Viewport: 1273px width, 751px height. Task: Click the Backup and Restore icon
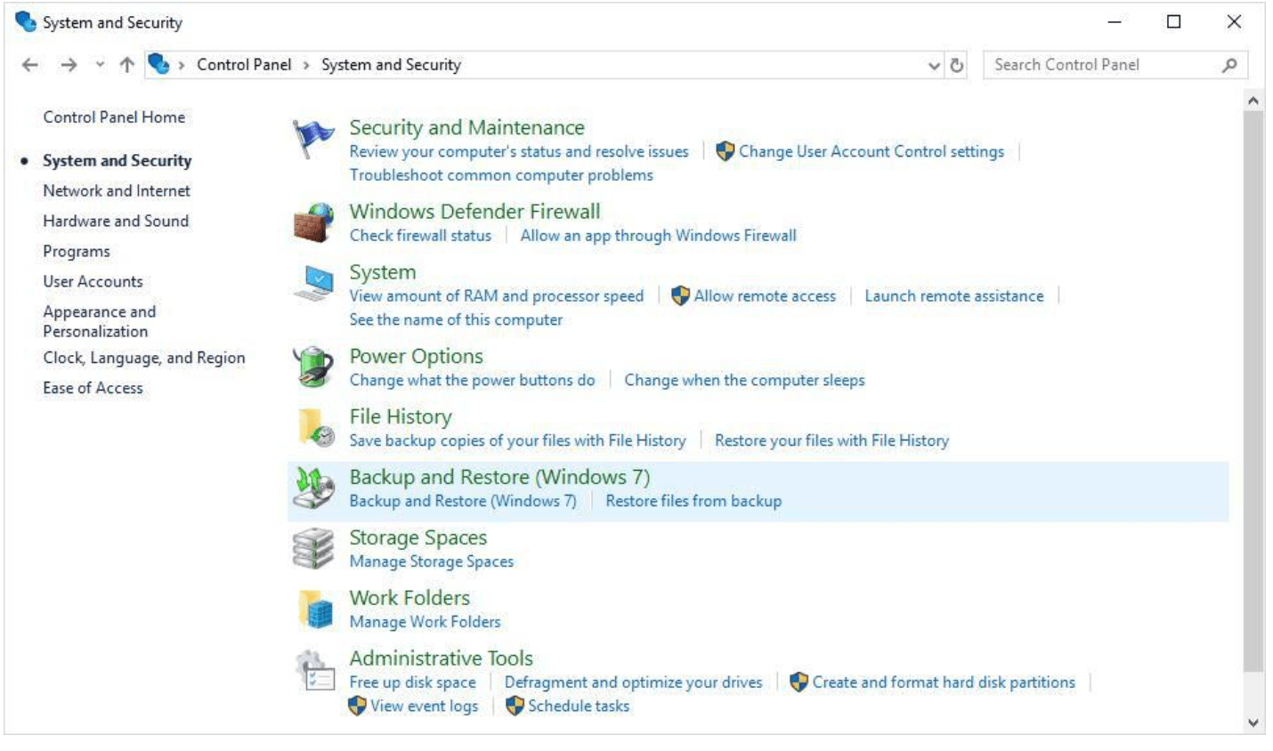[312, 489]
